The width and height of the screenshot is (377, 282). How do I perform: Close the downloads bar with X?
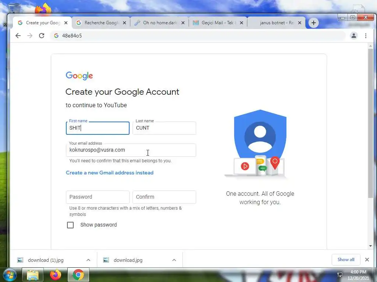point(367,260)
